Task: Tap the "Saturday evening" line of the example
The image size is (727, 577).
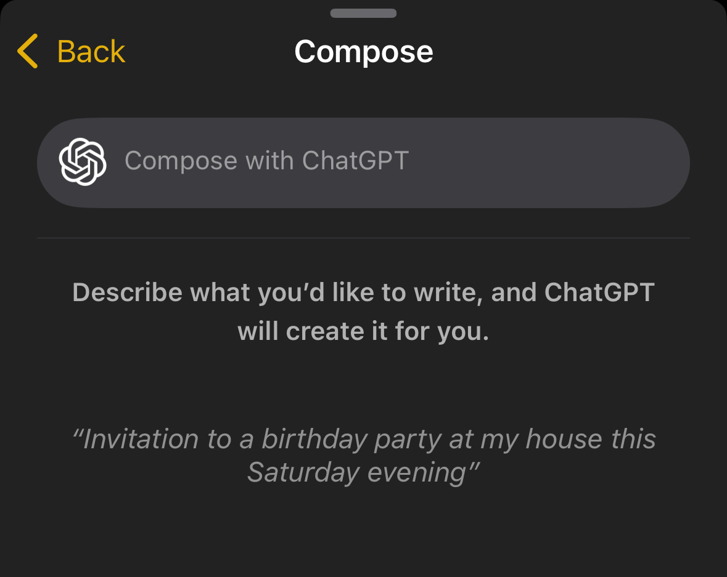Action: coord(363,473)
